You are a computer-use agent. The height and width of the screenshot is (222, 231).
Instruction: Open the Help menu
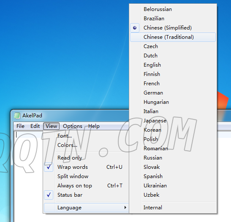tap(94, 126)
